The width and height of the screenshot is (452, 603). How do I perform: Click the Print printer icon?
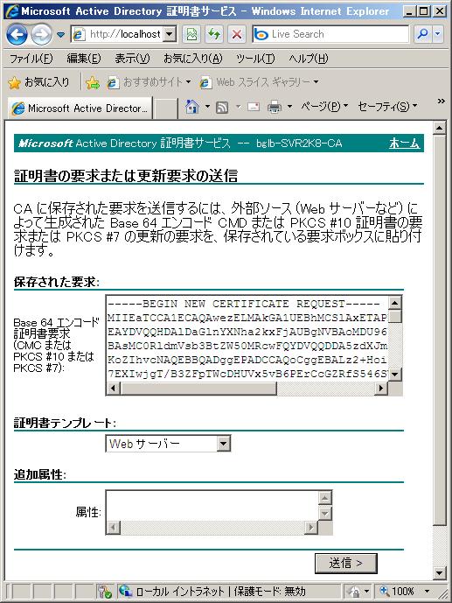275,107
